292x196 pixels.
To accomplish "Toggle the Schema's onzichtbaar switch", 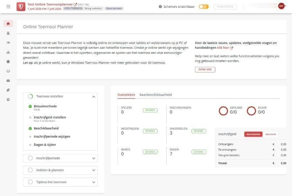I will point(203,7).
